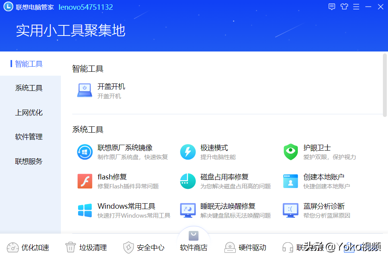
Task: Click the 护眼卫士 green shield icon
Action: point(291,152)
